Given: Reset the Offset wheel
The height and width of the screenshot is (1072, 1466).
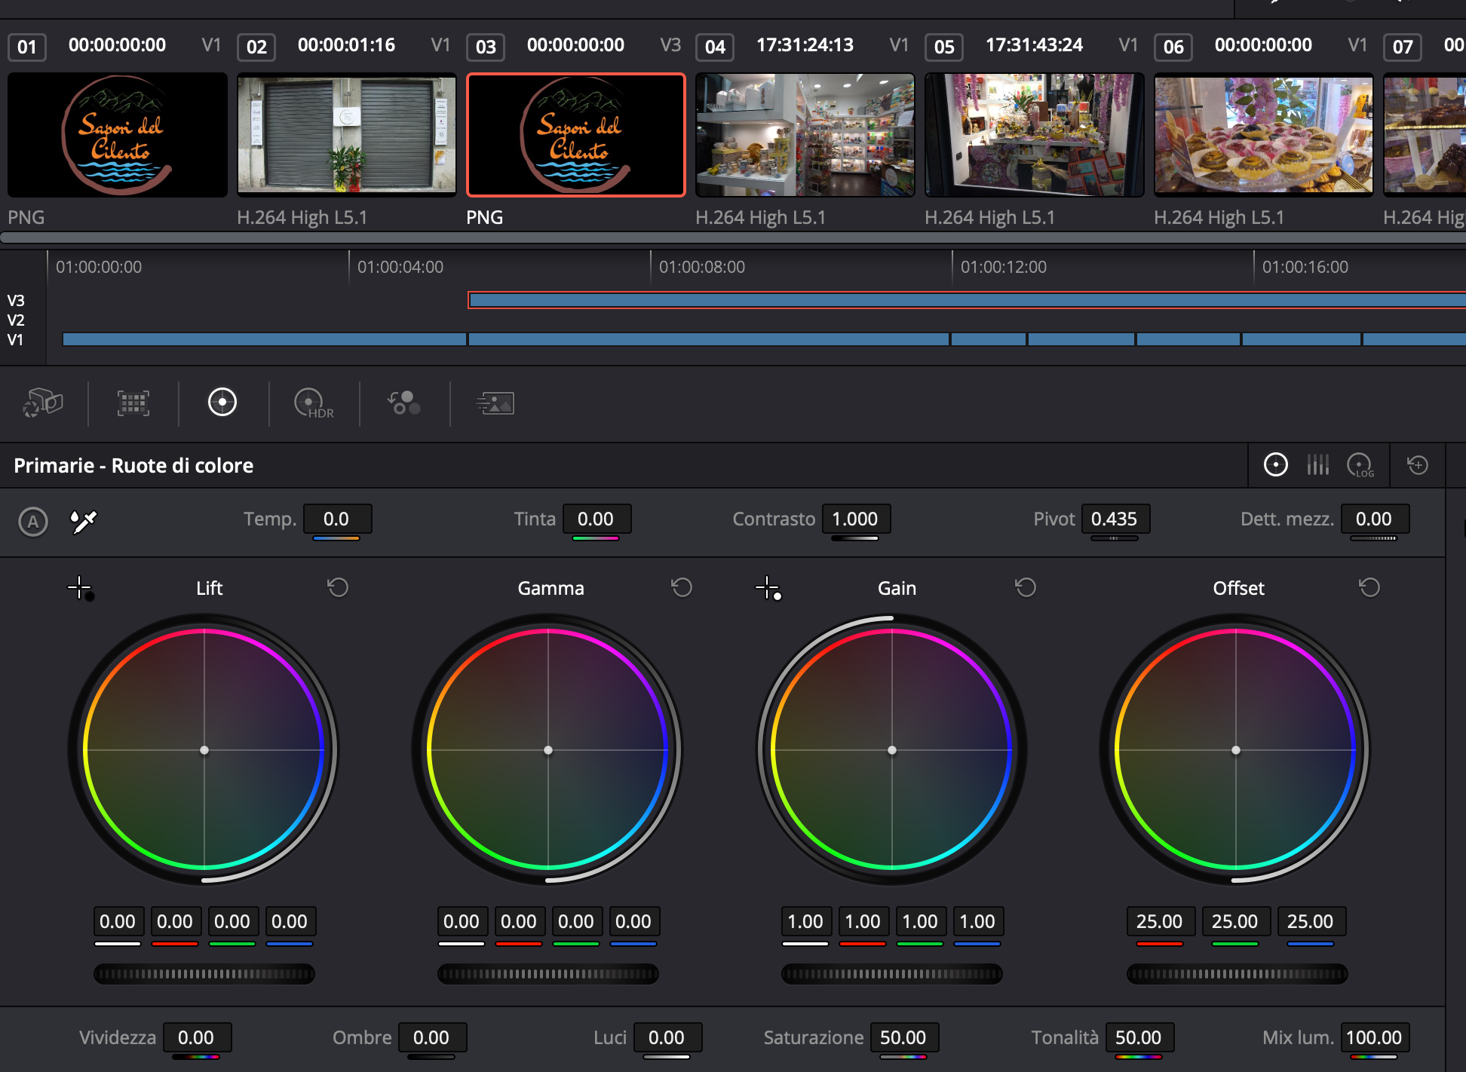Looking at the screenshot, I should (x=1369, y=587).
